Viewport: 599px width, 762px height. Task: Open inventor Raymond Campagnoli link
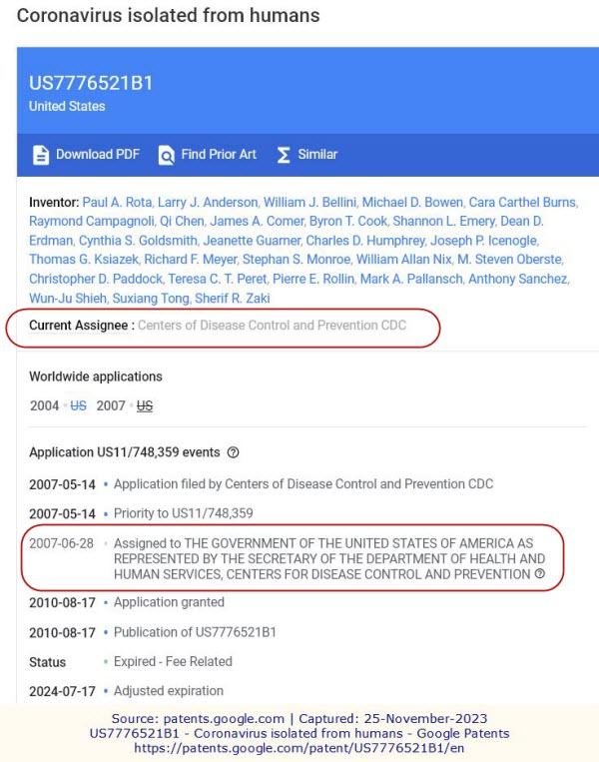pyautogui.click(x=91, y=221)
